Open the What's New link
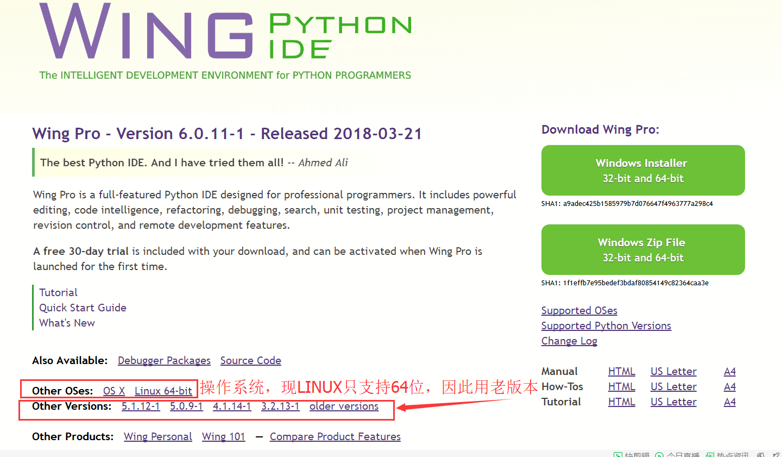The image size is (782, 457). click(x=67, y=323)
